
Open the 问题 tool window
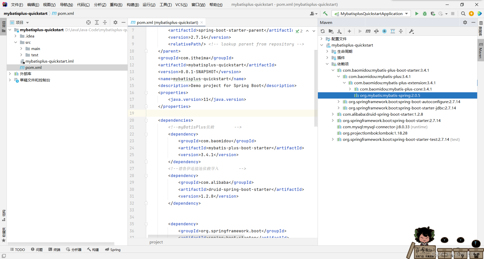click(x=37, y=249)
